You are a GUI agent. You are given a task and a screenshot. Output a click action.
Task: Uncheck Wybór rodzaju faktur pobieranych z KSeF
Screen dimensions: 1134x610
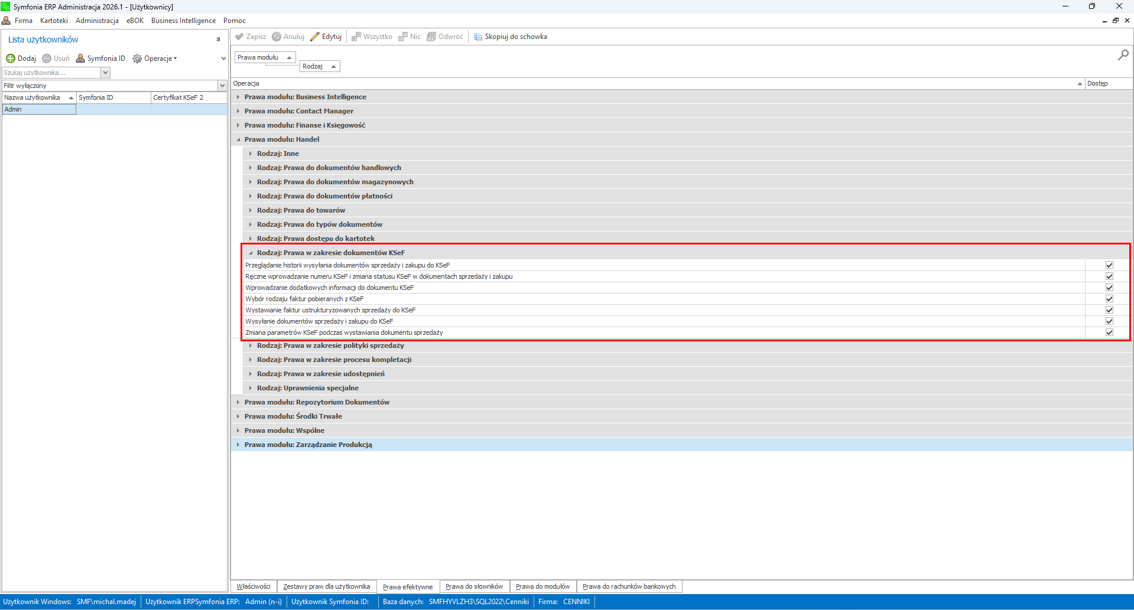point(1109,299)
